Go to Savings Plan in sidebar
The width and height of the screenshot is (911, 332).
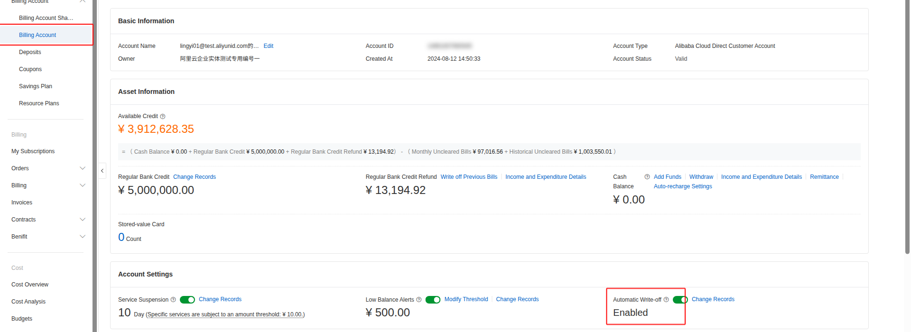click(x=36, y=86)
